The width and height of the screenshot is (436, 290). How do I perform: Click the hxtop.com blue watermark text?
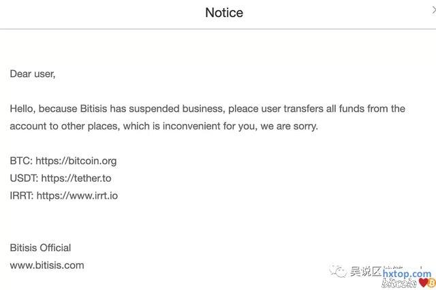407,274
